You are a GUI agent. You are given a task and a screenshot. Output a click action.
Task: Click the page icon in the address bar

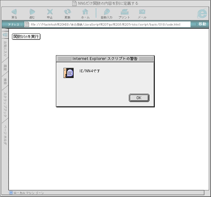27,24
